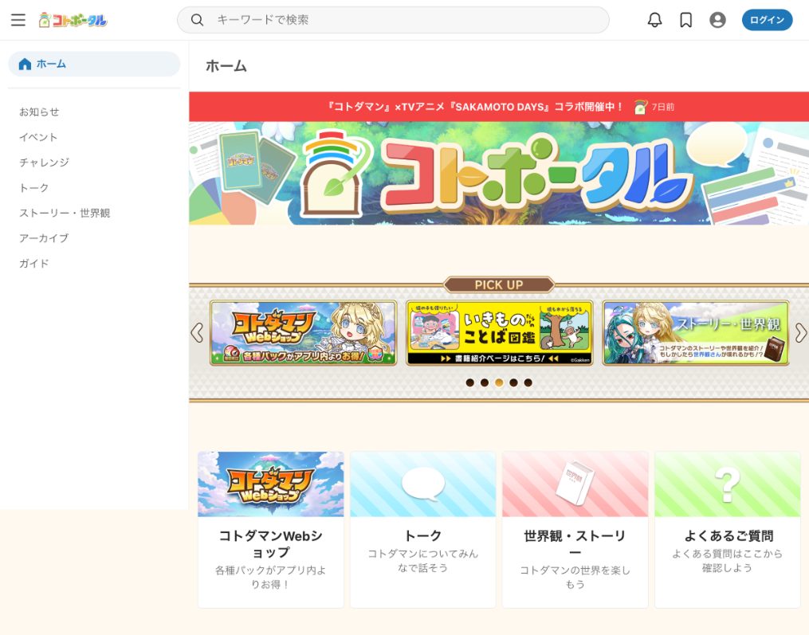Select the first carousel dot
Image resolution: width=809 pixels, height=635 pixels.
[x=469, y=382]
